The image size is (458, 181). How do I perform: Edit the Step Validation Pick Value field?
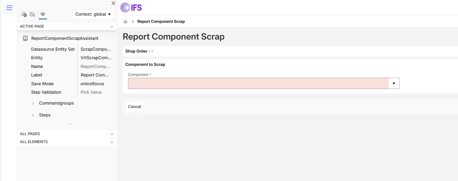91,92
